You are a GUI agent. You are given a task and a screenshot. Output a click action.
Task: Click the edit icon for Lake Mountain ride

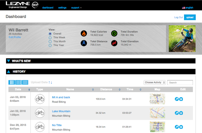(x=177, y=113)
